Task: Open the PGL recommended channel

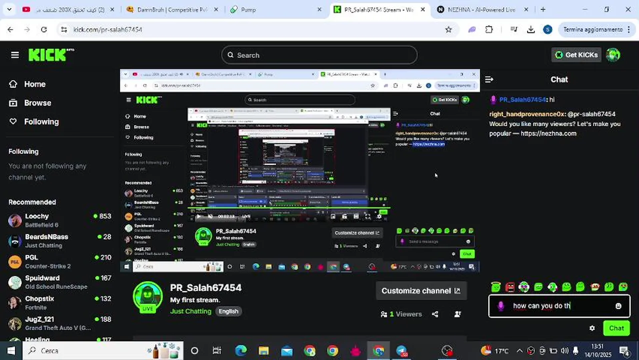Action: click(60, 261)
